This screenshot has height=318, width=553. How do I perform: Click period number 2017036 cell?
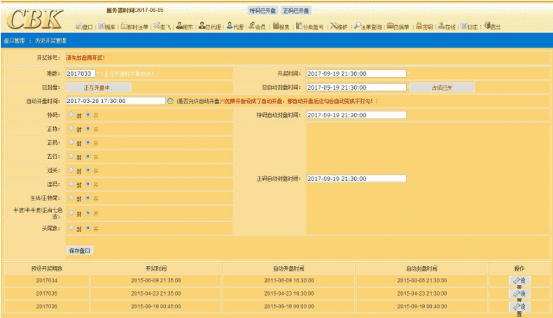pos(47,306)
